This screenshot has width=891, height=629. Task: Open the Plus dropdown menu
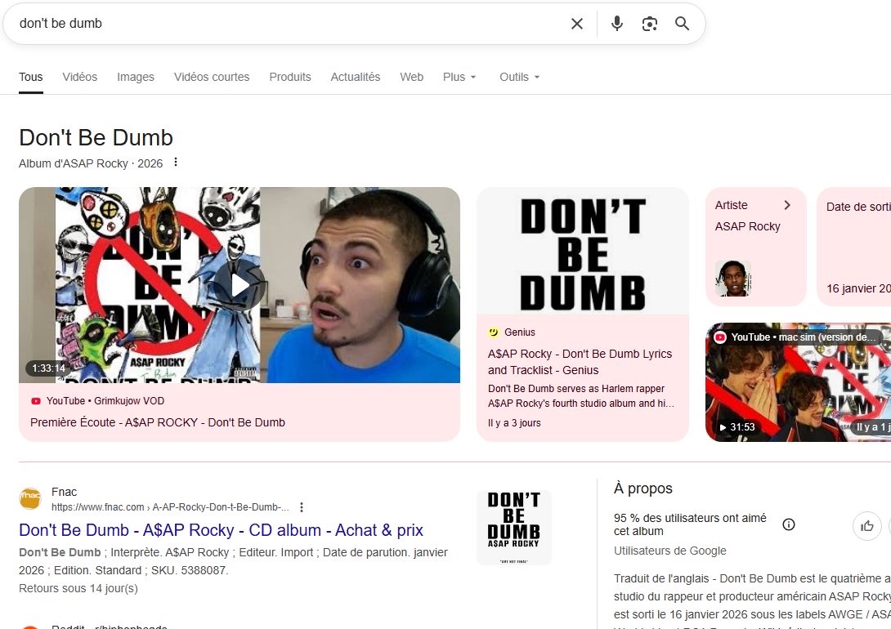[x=459, y=78]
